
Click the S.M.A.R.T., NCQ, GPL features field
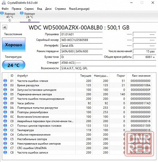pos(108,68)
